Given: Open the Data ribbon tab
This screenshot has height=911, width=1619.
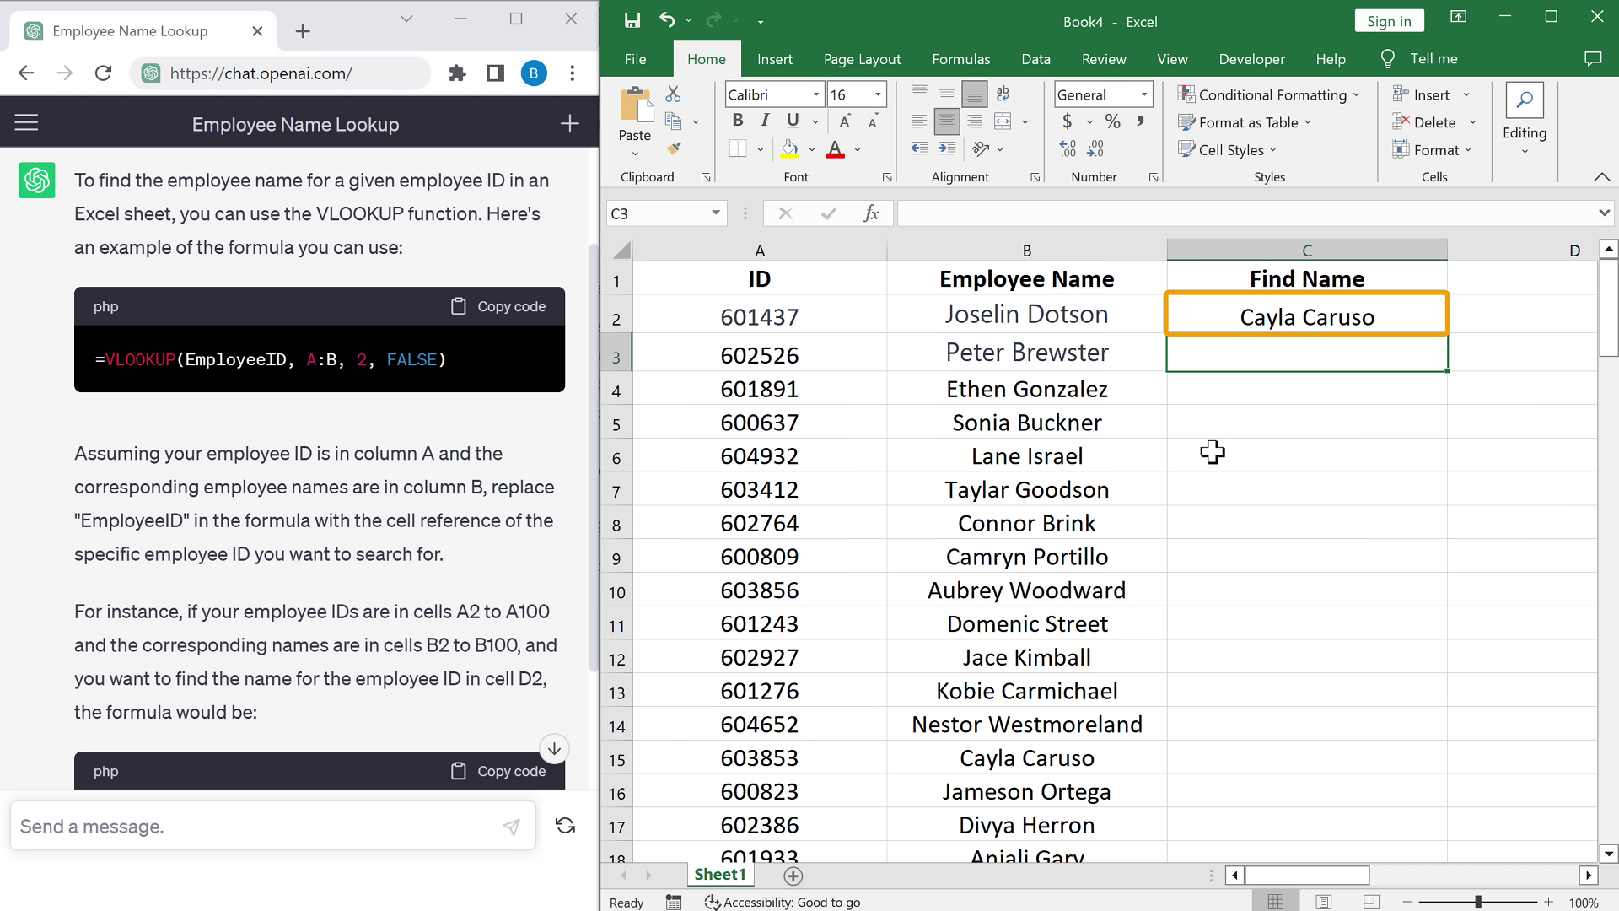Looking at the screenshot, I should (x=1035, y=59).
